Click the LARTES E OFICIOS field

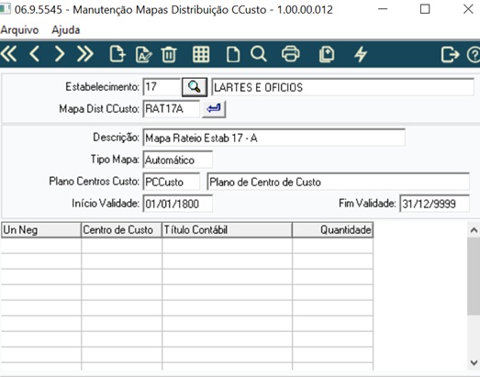343,87
